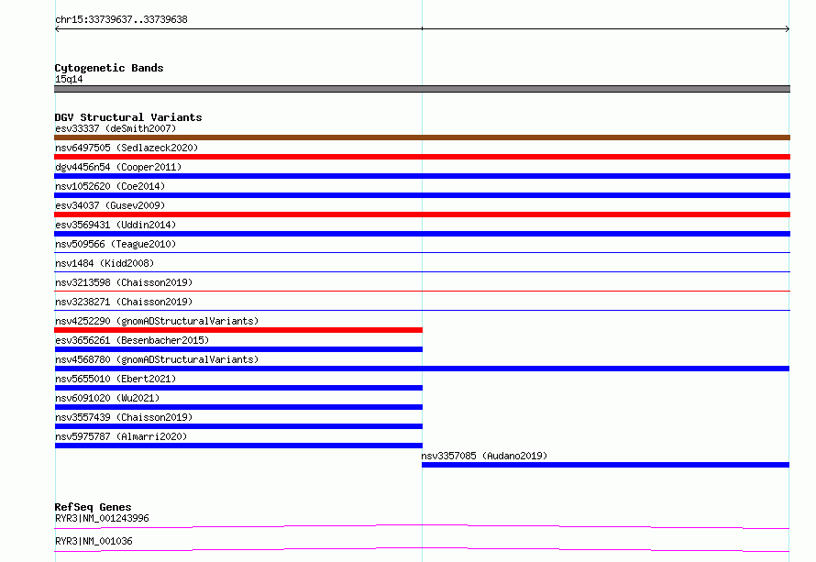Select the blue nsv5655010 variant bar
The height and width of the screenshot is (562, 816).
click(238, 388)
